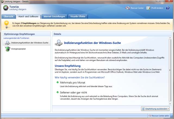Open the Rescue Center lifebuoy icon
This screenshot has height=119, width=174.
[x=128, y=8]
